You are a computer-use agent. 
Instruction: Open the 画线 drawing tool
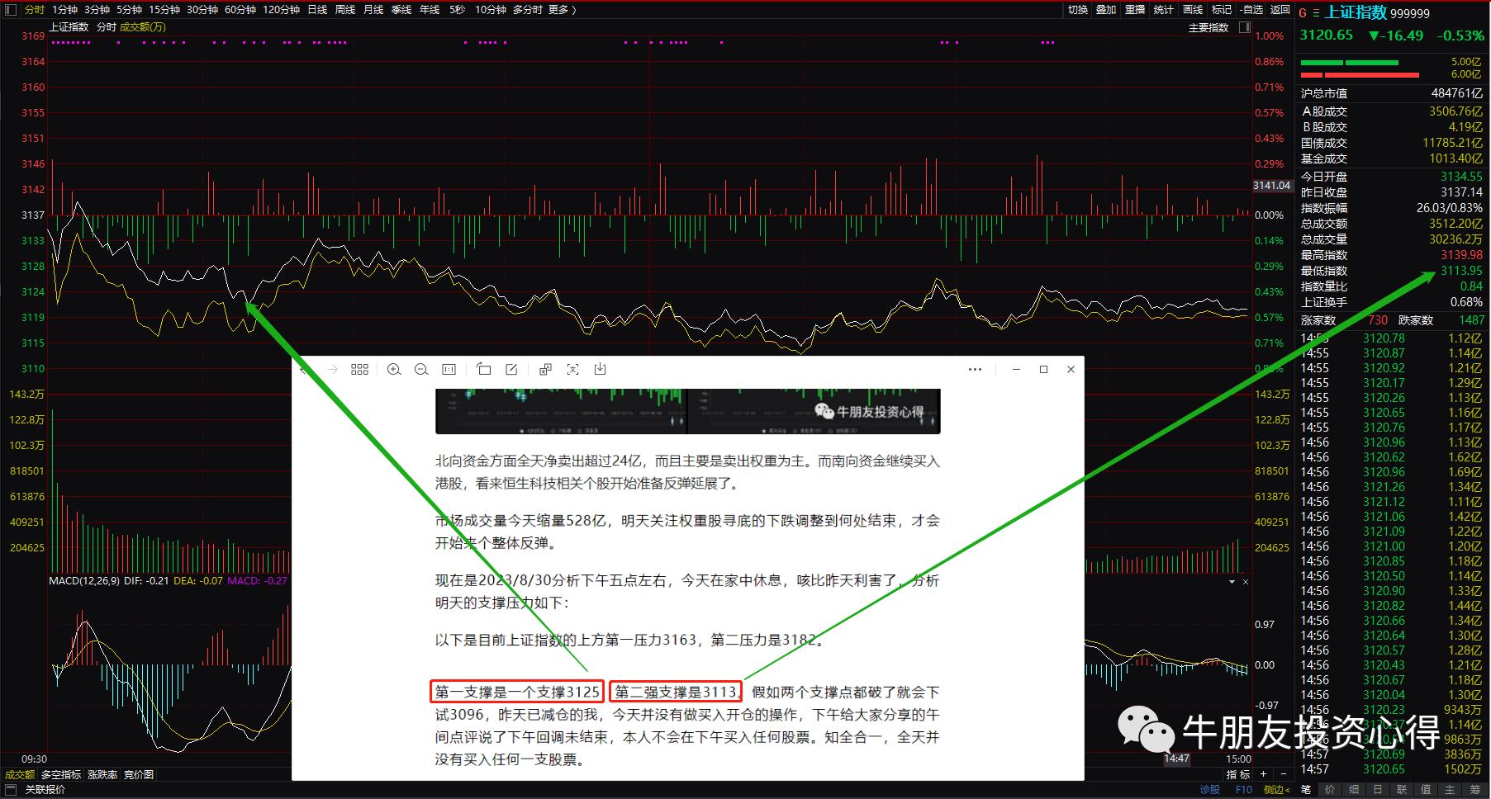pyautogui.click(x=1192, y=10)
